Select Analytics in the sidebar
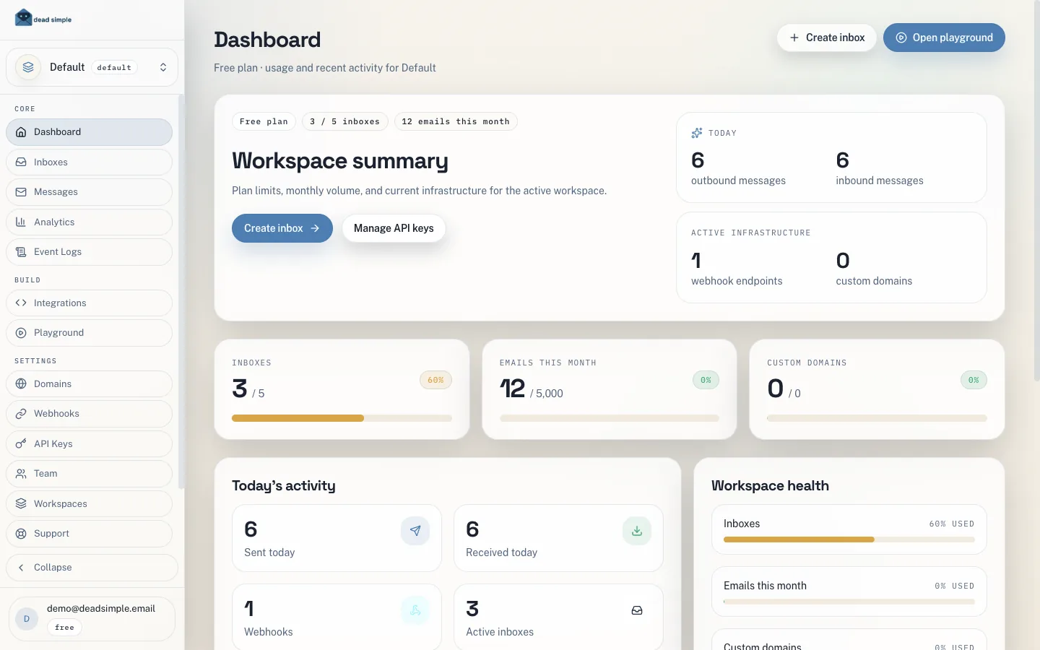Viewport: 1040px width, 650px height. coord(89,222)
